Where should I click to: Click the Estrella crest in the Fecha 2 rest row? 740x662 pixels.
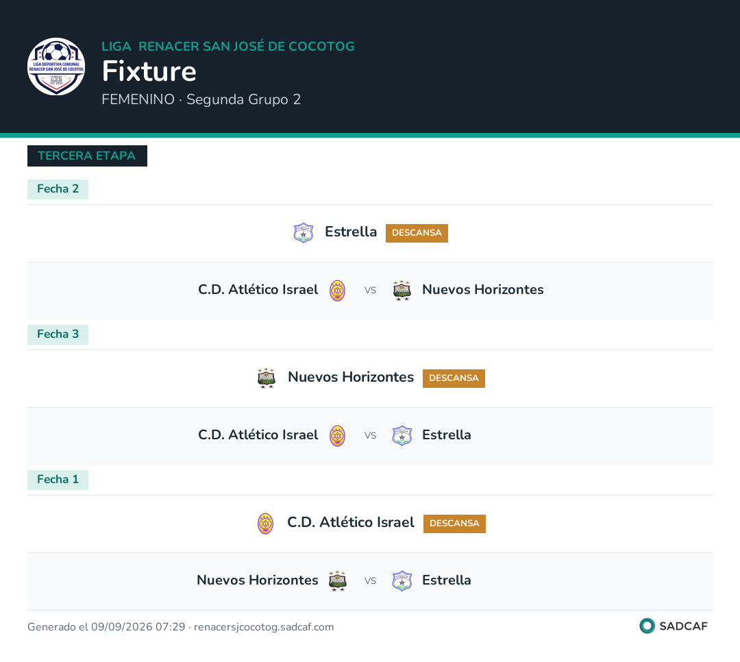304,233
